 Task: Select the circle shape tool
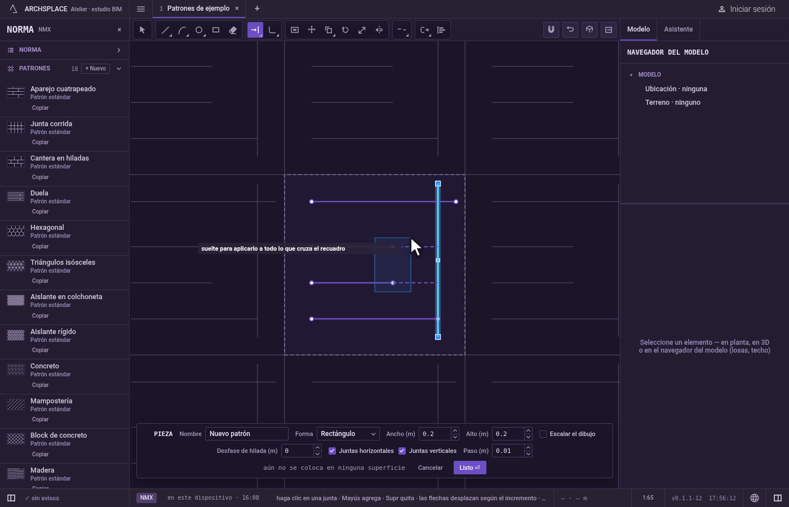(x=199, y=30)
